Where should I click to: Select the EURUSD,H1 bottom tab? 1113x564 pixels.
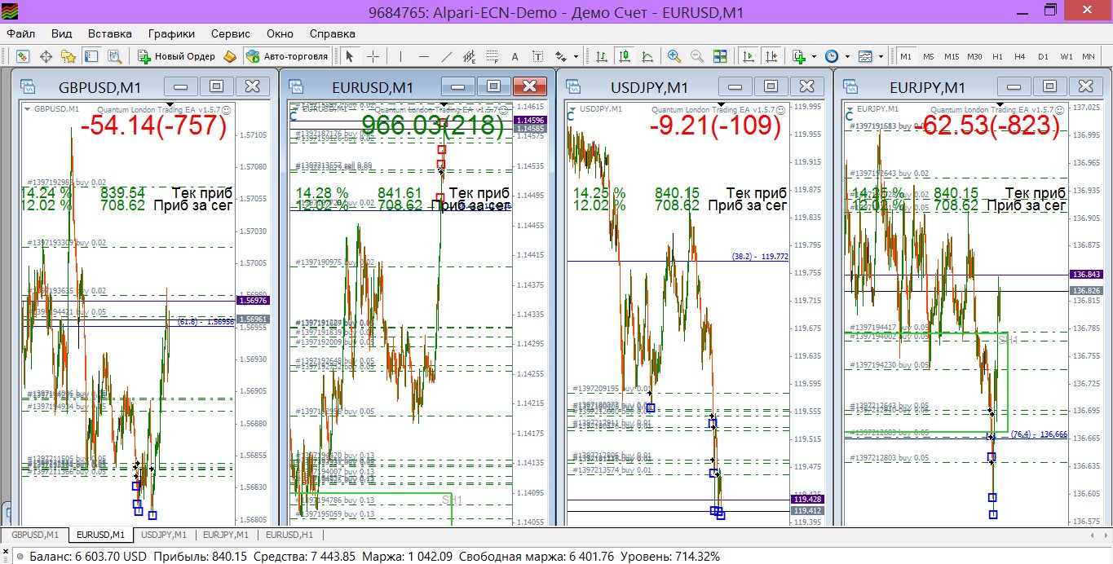coord(289,535)
